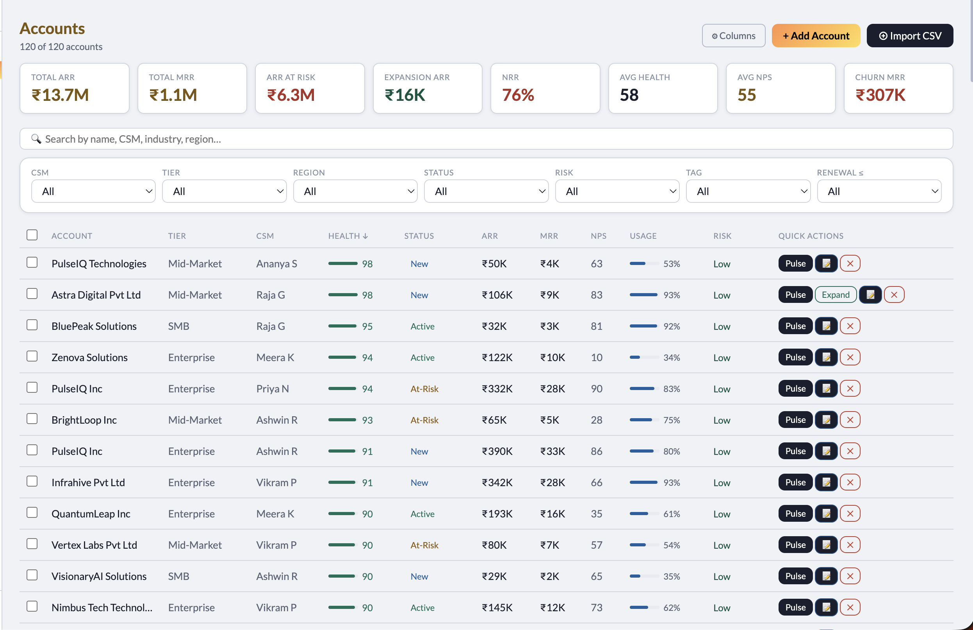
Task: Click the usage bar for Zenova Solutions
Action: click(644, 357)
